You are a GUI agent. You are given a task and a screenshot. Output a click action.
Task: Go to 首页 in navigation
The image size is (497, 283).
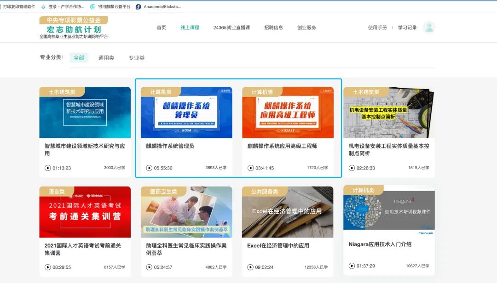pos(161,28)
